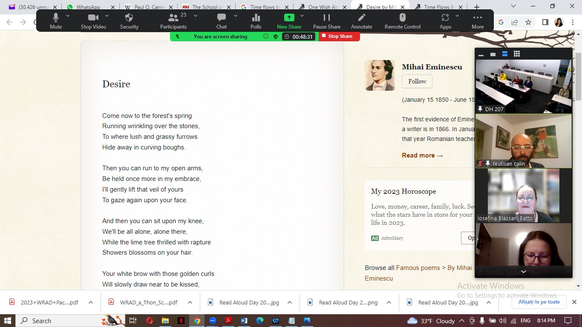Viewport: 582px width, 327px height.
Task: Pause the screen share
Action: [327, 20]
